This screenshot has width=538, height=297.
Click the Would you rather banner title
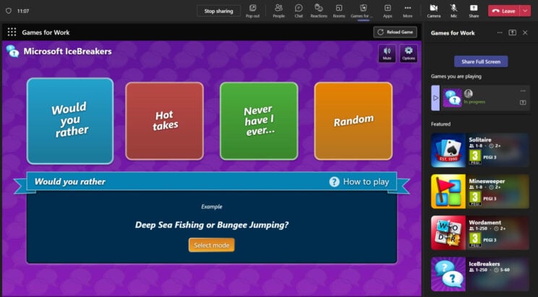pyautogui.click(x=70, y=182)
